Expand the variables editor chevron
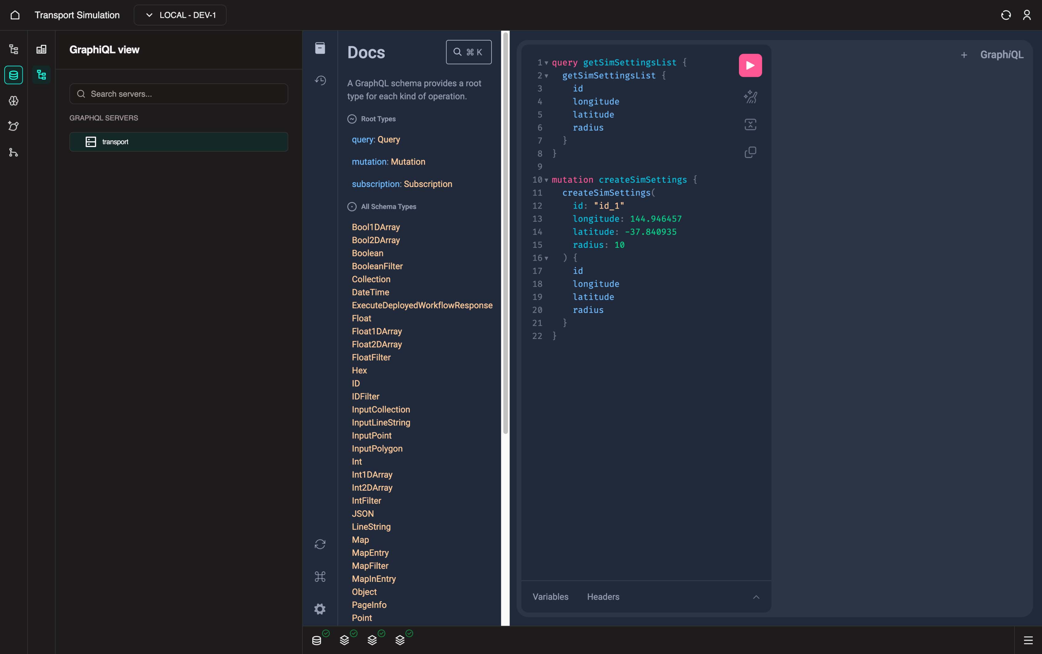Viewport: 1042px width, 654px height. click(756, 597)
